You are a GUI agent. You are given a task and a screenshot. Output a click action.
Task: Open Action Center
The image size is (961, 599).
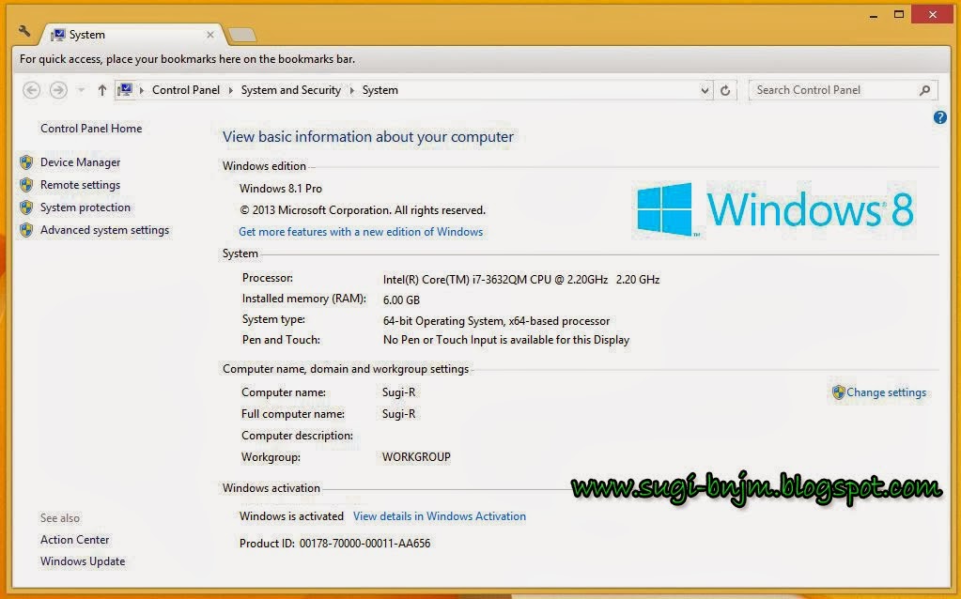point(75,540)
